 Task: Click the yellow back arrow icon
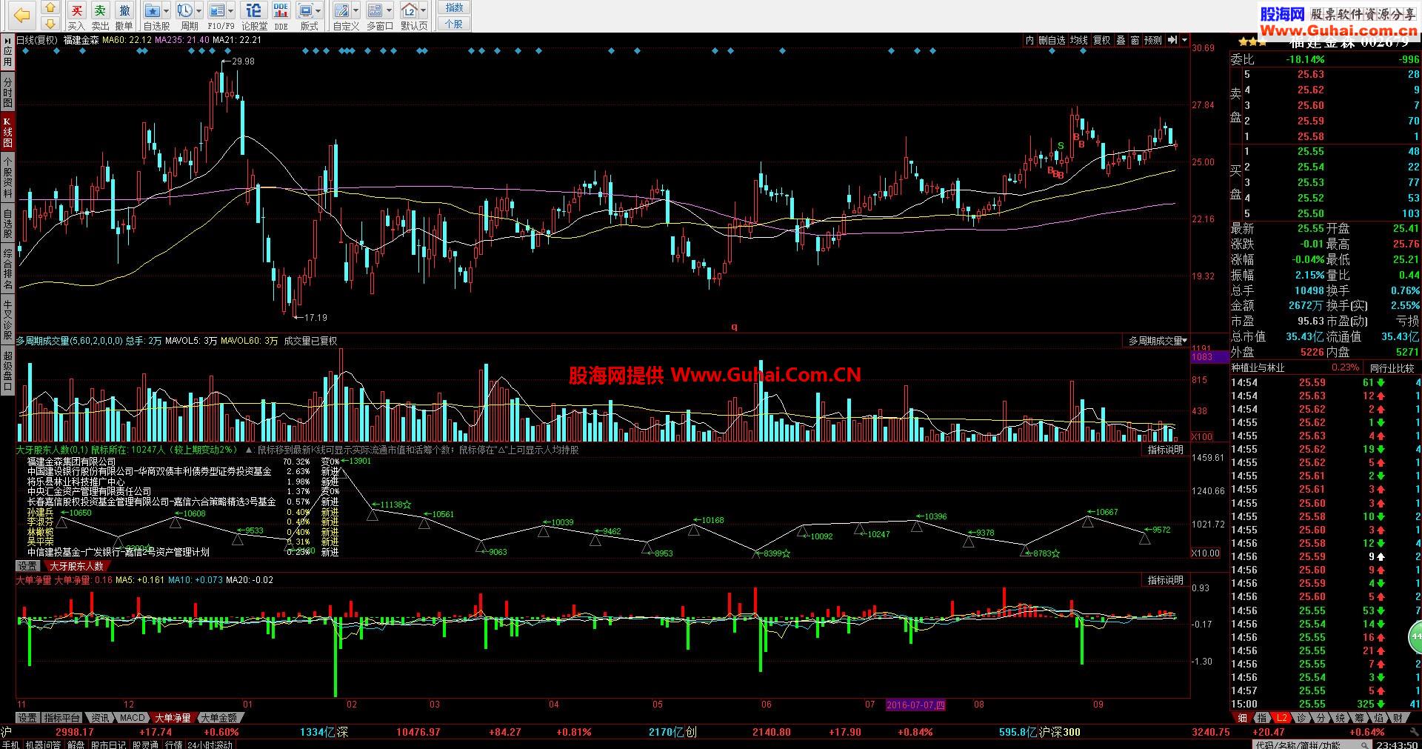(x=22, y=14)
